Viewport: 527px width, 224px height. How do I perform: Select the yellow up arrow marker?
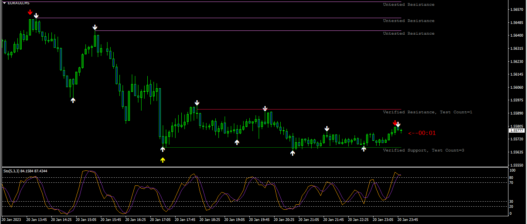tap(163, 160)
